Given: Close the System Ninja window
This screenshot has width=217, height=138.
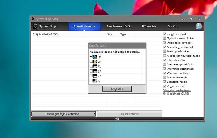Looking at the screenshot, I should click(199, 19).
